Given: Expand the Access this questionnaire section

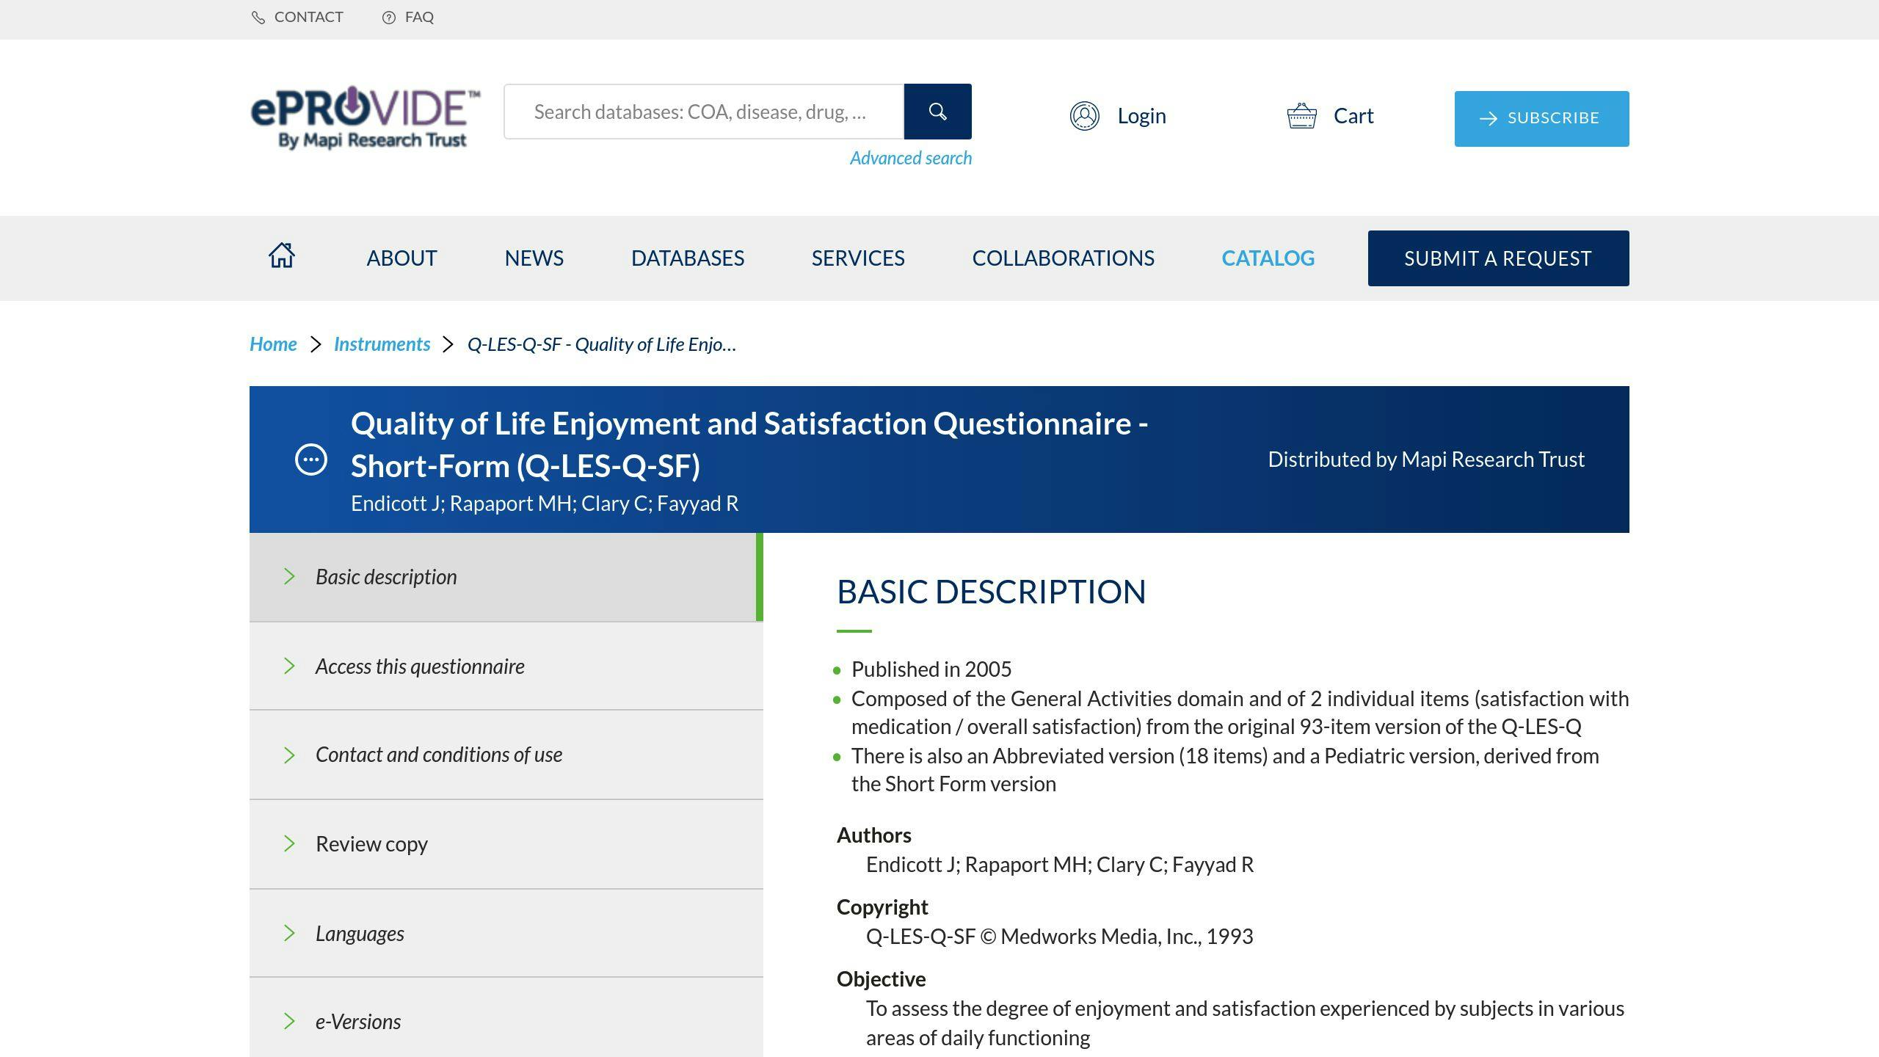Looking at the screenshot, I should (x=506, y=666).
